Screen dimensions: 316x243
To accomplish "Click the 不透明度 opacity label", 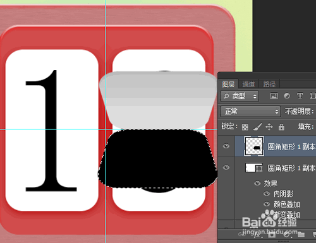I will [300, 111].
